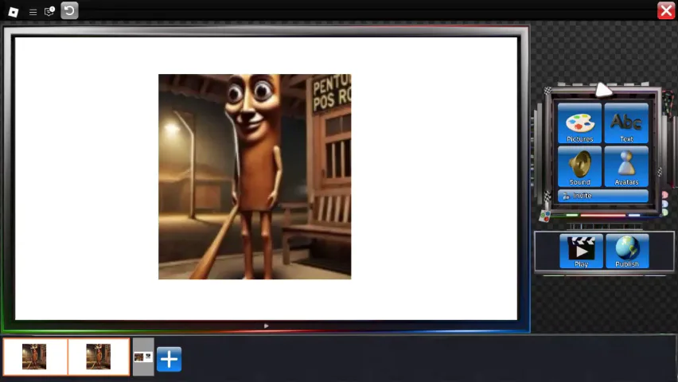Screen dimensions: 678x382
Task: Select the first slide thumbnail
Action: click(x=35, y=357)
